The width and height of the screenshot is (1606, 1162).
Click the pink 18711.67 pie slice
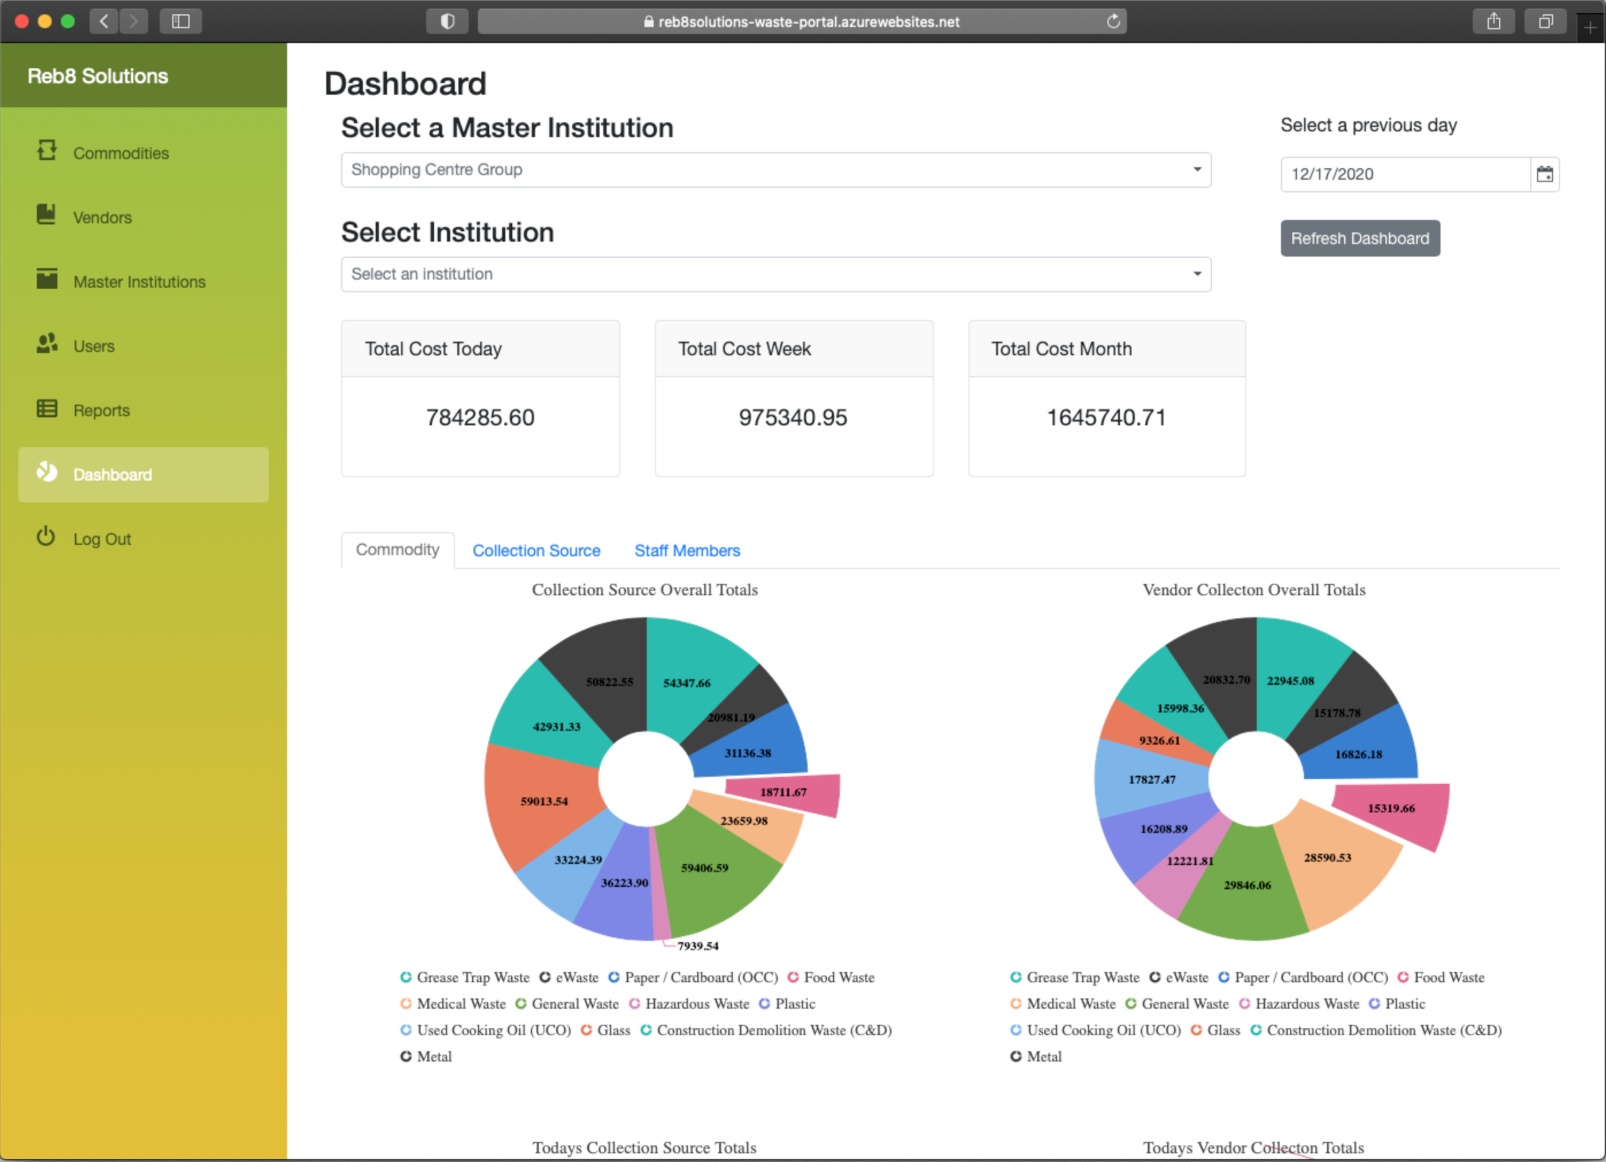pyautogui.click(x=786, y=793)
